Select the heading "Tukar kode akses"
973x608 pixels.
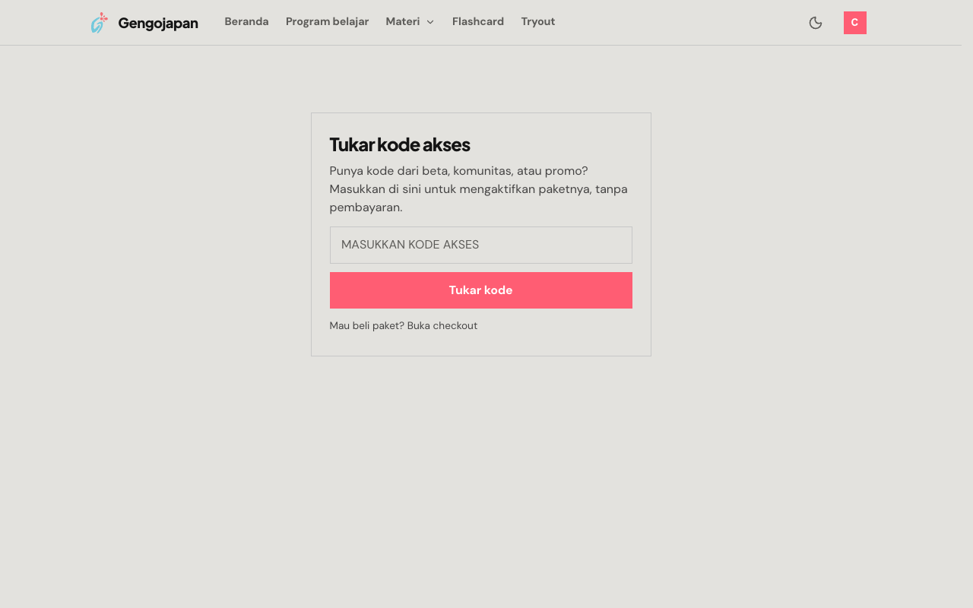point(400,144)
